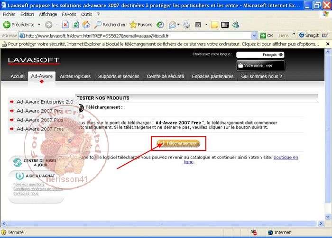
Task: Open Rechercher search in the toolbar
Action: pos(110,25)
